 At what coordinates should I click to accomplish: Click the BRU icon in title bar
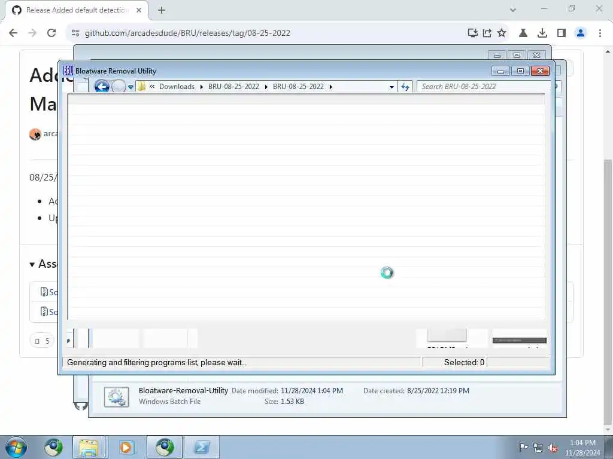[x=68, y=71]
